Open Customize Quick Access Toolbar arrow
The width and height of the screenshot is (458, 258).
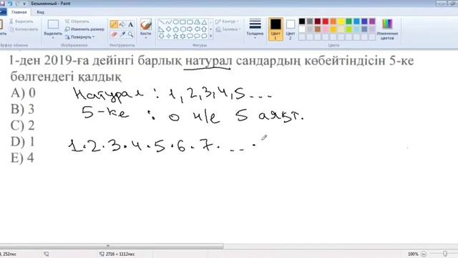[24, 4]
